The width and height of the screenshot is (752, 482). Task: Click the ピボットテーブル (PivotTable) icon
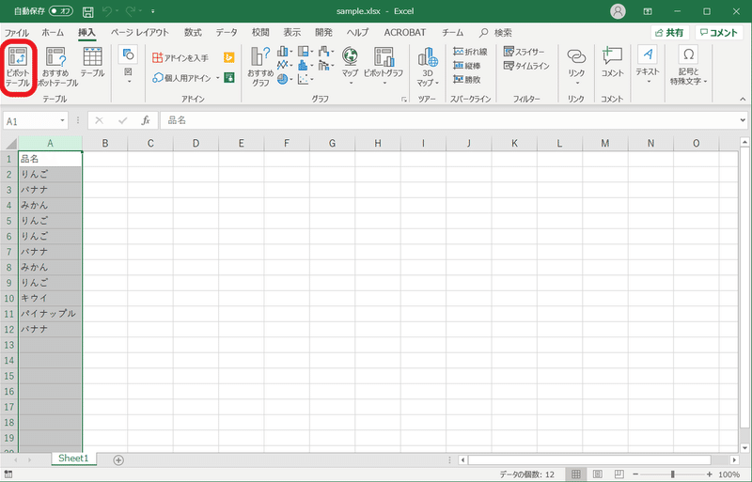pos(18,56)
